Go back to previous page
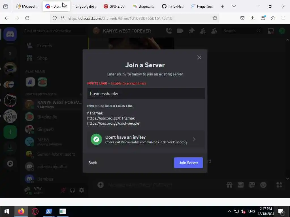The image size is (290, 217). 7,18
